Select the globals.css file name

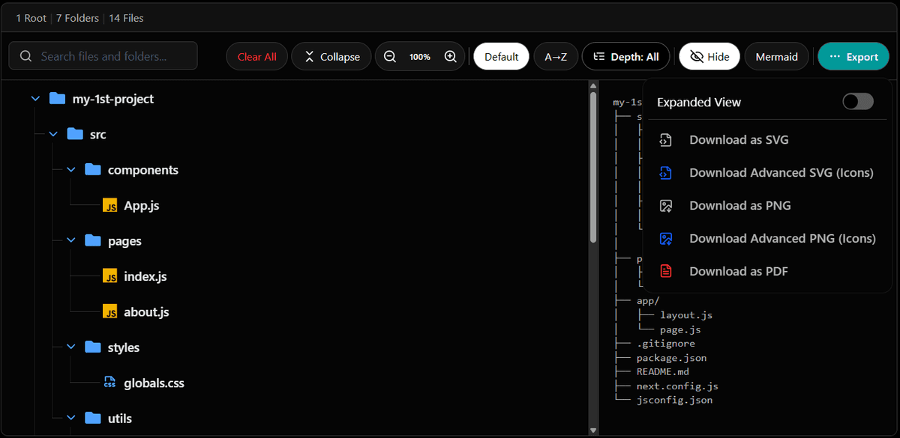(x=154, y=383)
